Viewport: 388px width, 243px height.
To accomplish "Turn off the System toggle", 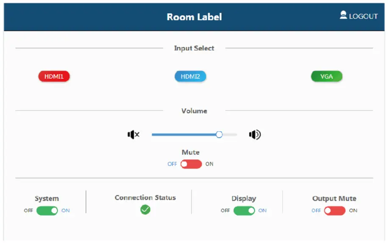I will pyautogui.click(x=47, y=211).
